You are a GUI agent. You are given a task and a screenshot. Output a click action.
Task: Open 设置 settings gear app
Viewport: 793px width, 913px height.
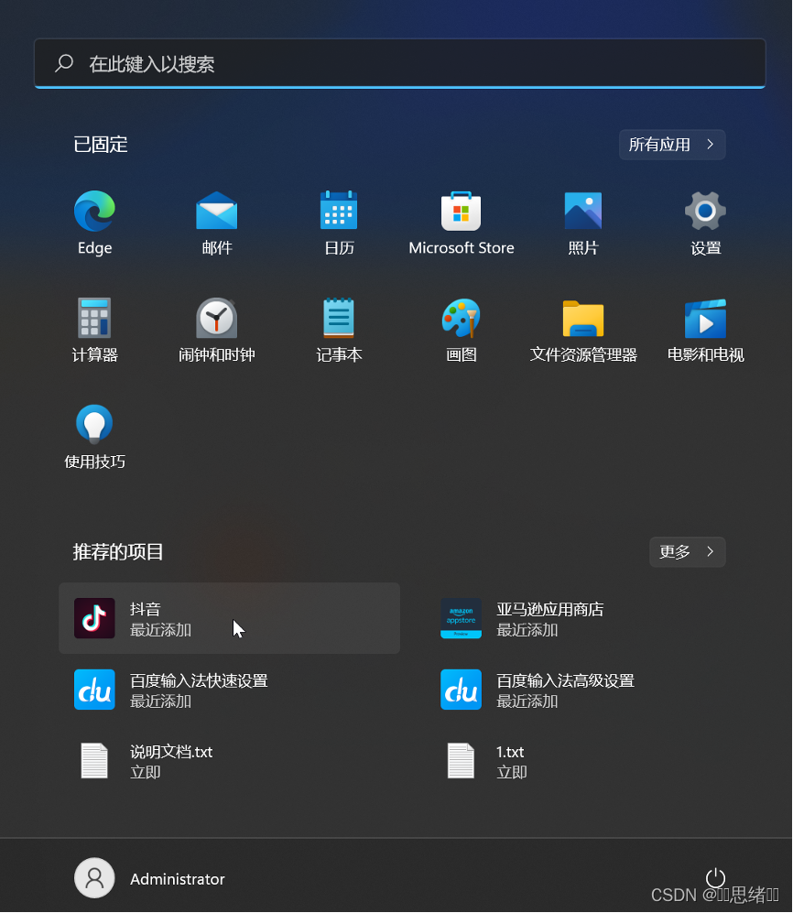(705, 223)
